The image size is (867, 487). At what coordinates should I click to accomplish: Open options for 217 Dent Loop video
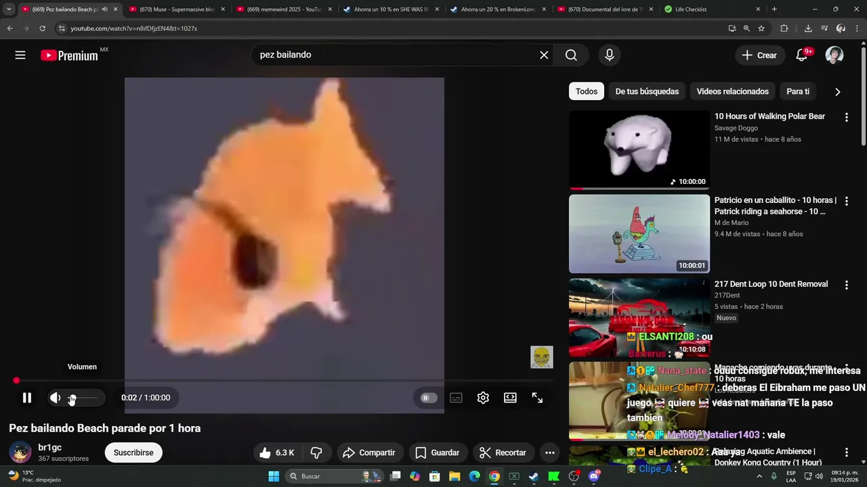846,285
